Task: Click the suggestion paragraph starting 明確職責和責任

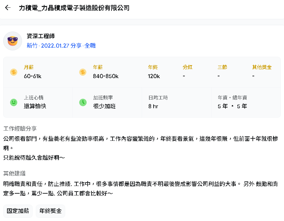Action: [x=141, y=188]
